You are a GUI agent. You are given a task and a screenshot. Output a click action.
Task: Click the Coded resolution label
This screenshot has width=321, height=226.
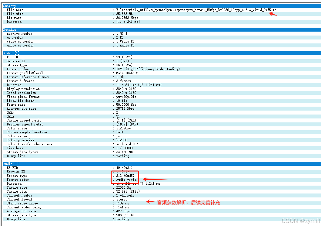click(x=21, y=93)
